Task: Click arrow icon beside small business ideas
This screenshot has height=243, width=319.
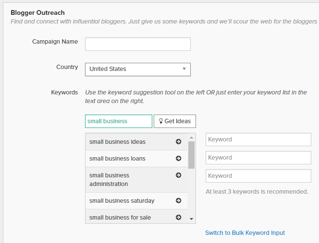Action: point(178,142)
